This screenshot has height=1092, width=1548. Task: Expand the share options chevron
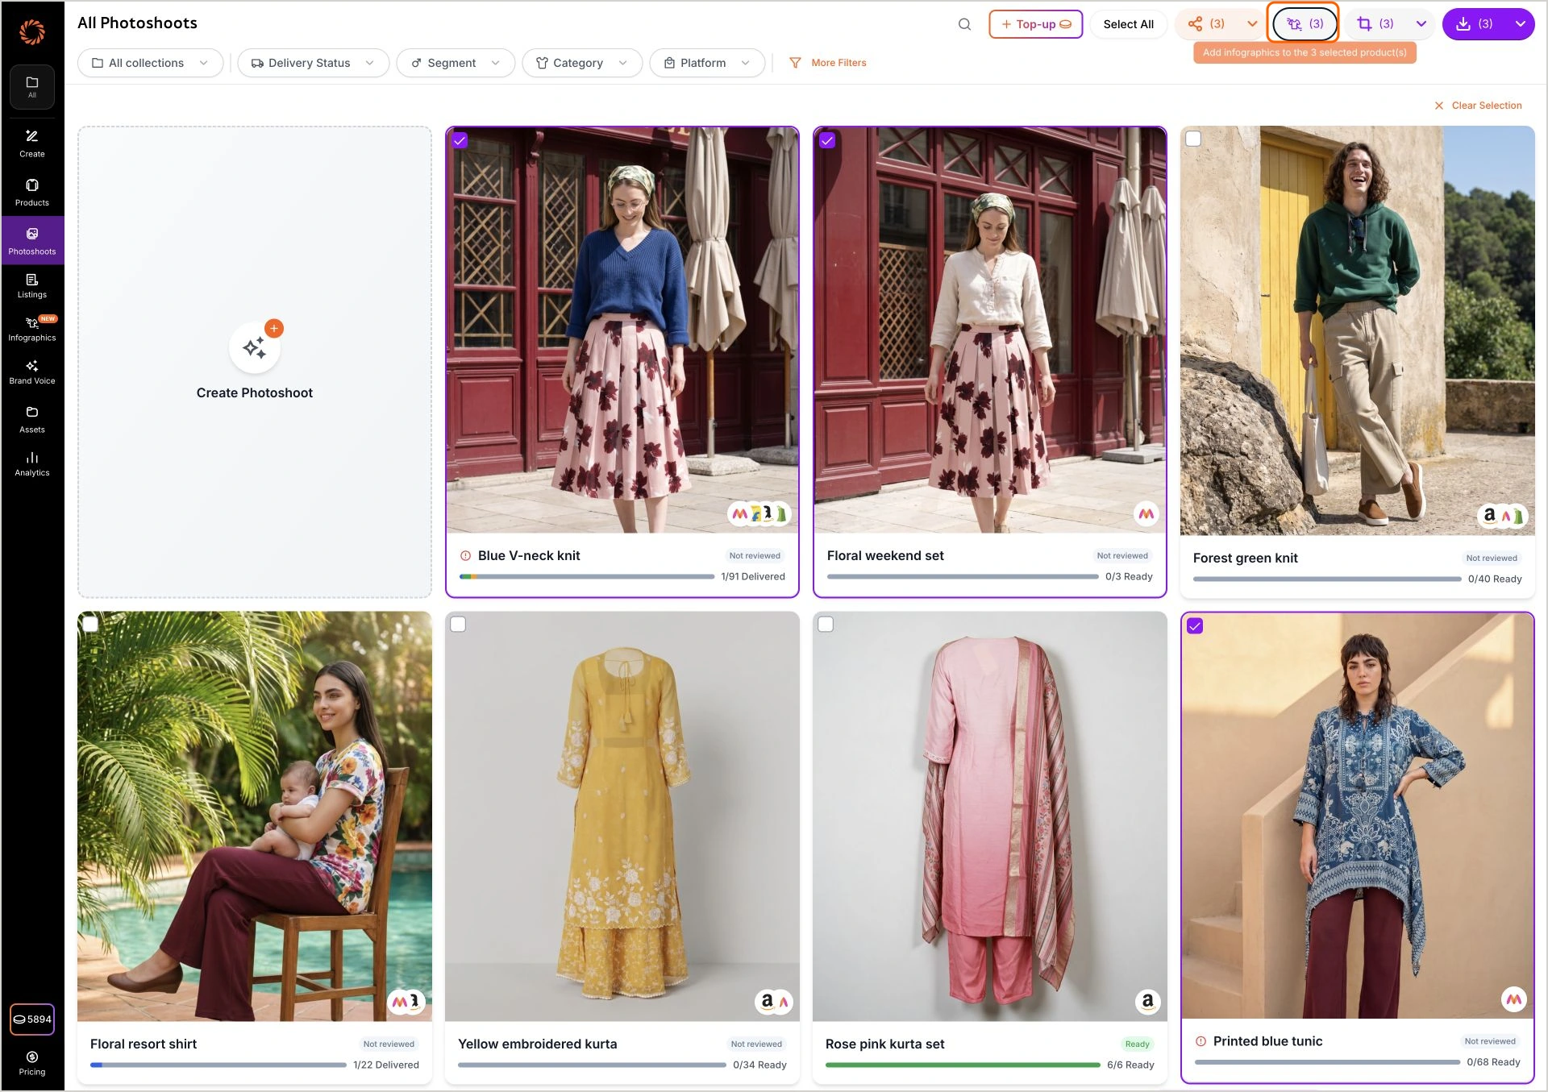[1252, 24]
